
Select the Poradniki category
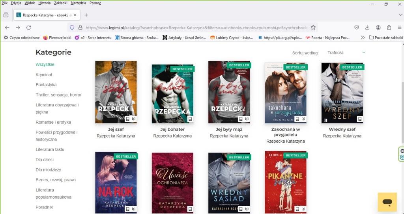pyautogui.click(x=44, y=207)
